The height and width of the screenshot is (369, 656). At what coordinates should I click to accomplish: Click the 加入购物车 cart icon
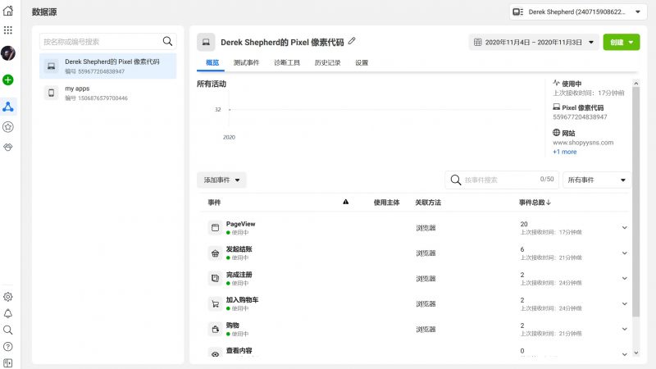click(x=215, y=303)
